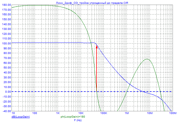
Task: Click the 140.00 y-axis value
Action: coord(6,24)
